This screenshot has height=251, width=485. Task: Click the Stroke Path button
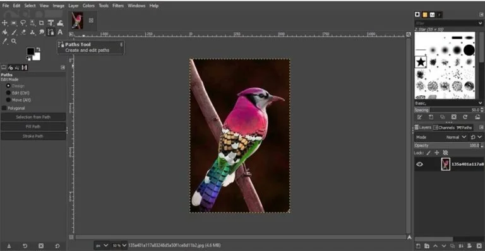33,136
